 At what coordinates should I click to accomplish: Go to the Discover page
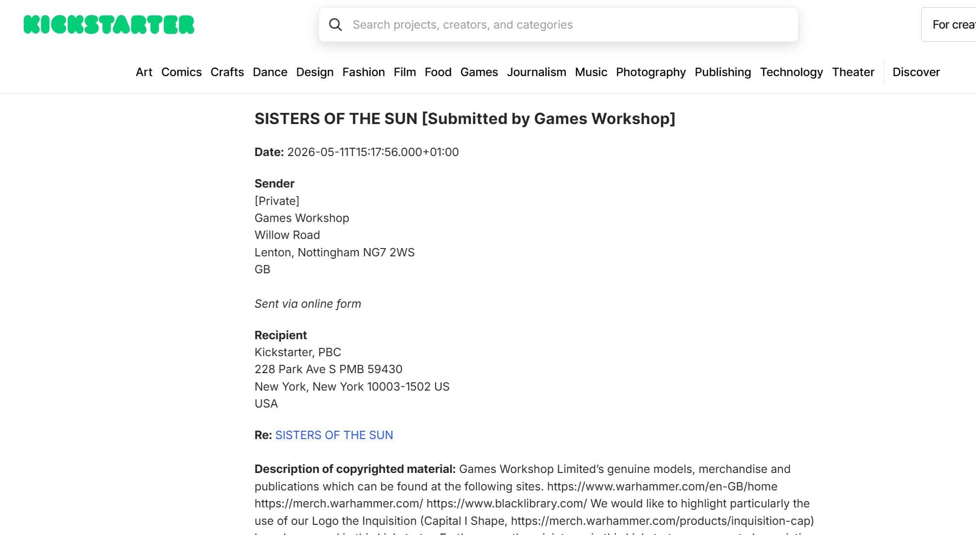[916, 72]
